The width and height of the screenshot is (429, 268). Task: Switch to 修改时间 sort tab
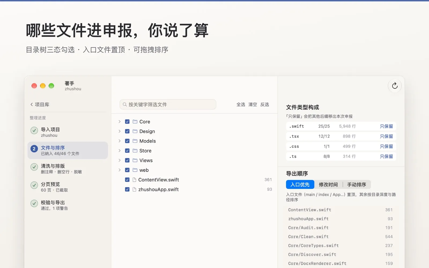tap(328, 185)
